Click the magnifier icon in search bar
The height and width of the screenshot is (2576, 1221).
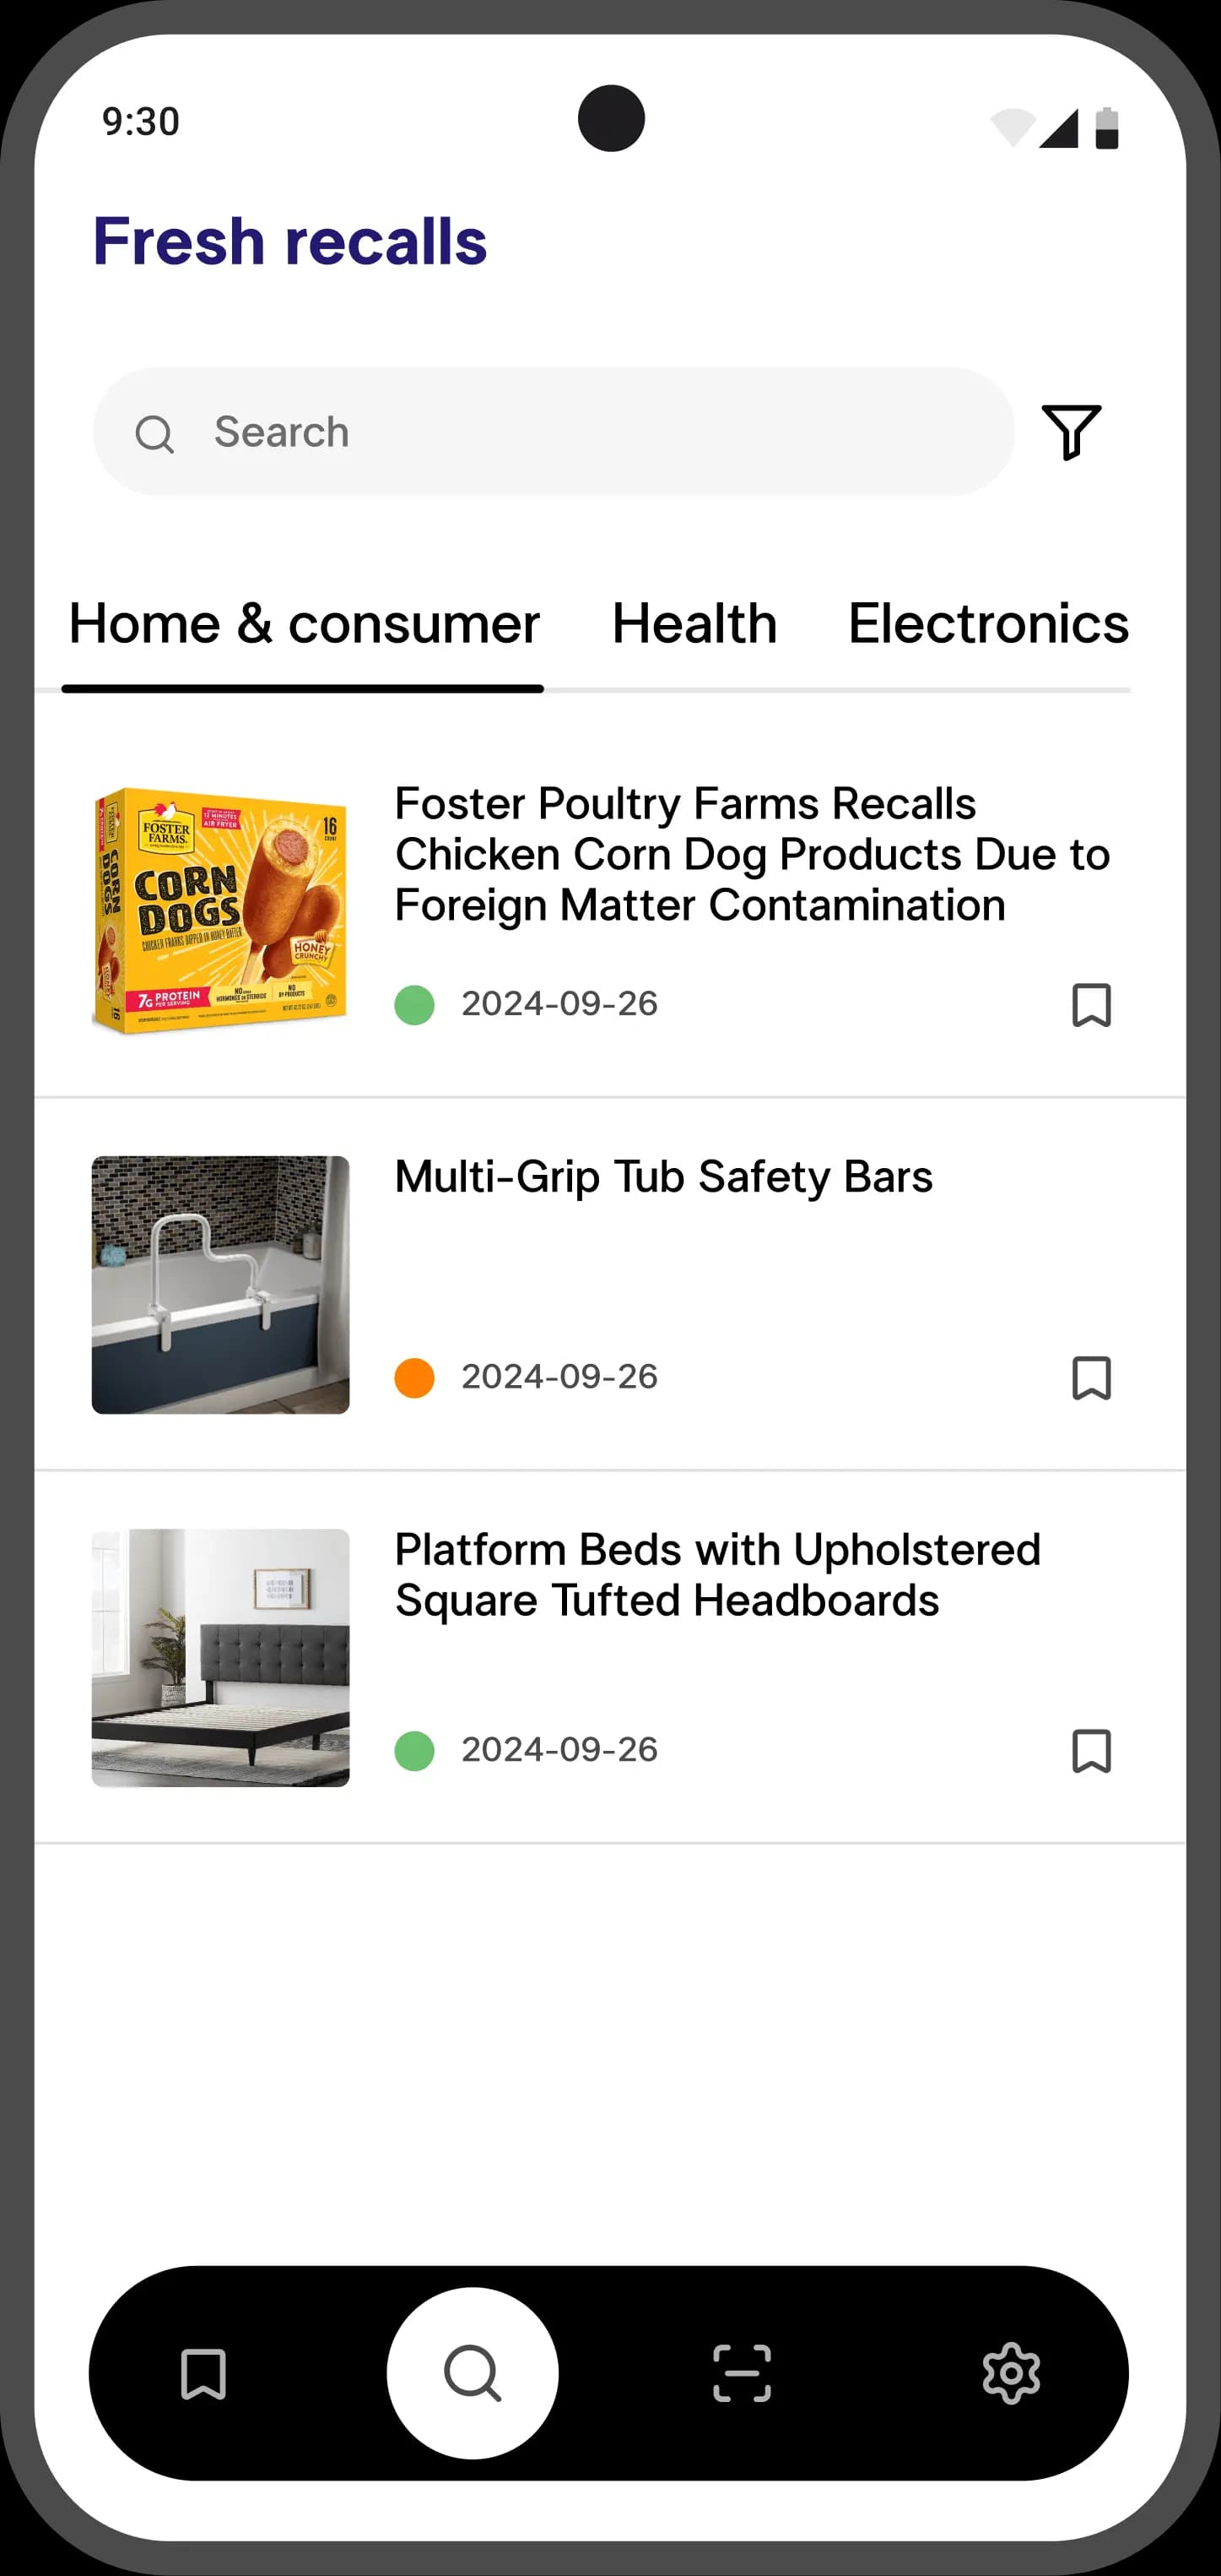[x=155, y=434]
